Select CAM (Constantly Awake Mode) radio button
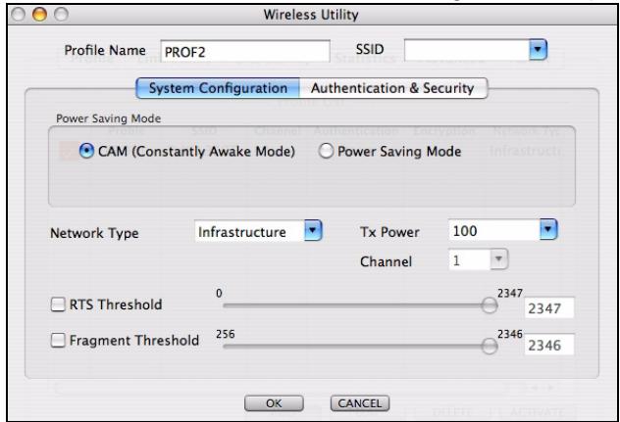This screenshot has height=422, width=620. coord(86,151)
